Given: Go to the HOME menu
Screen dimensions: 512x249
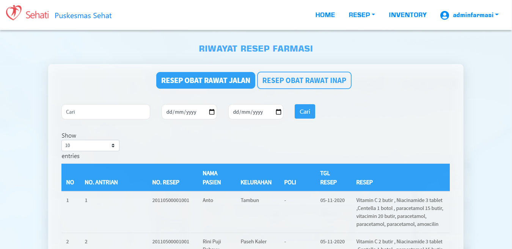Looking at the screenshot, I should pyautogui.click(x=325, y=15).
